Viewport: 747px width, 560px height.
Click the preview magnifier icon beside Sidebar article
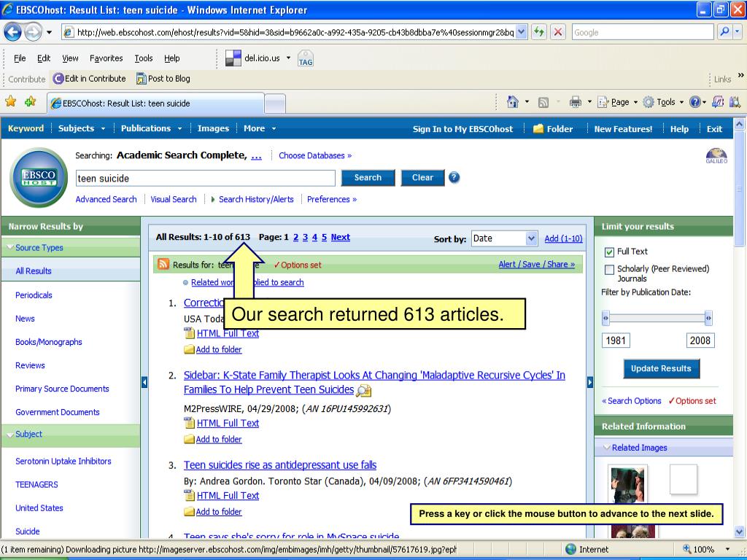tap(364, 391)
